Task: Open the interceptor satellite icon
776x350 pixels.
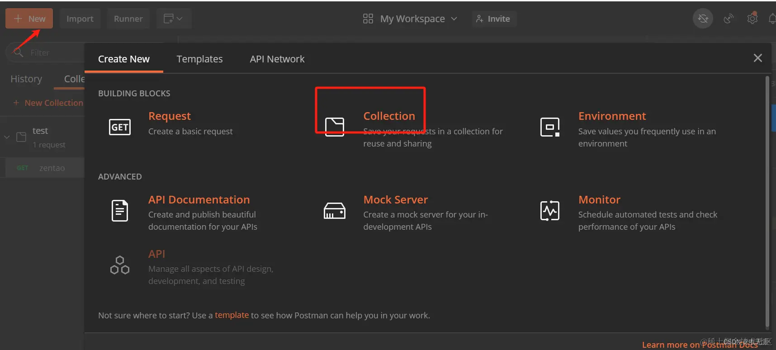Action: click(729, 19)
